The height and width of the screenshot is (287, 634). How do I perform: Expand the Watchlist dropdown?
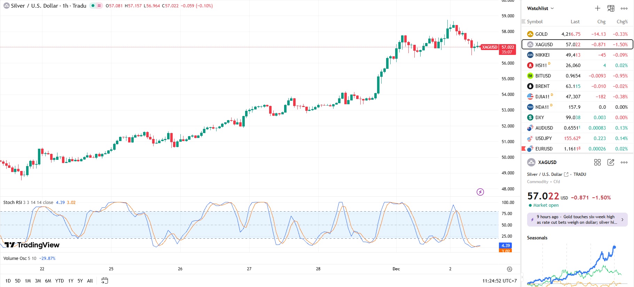tap(552, 8)
